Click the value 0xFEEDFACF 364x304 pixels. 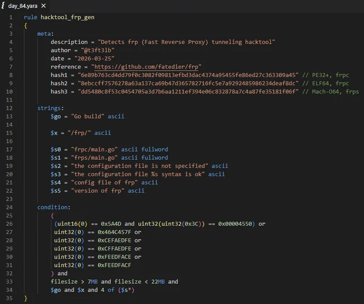click(115, 266)
